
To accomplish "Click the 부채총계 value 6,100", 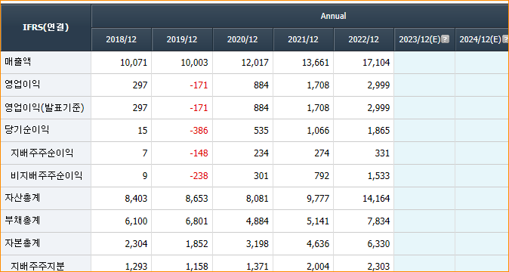I will point(137,221).
